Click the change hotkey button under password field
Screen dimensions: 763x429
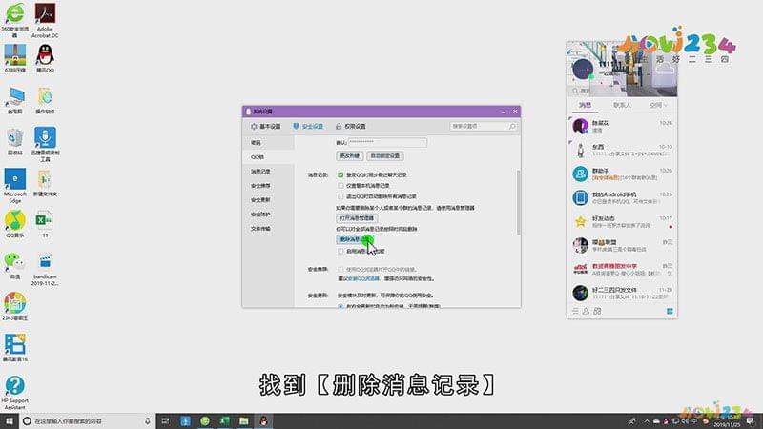349,156
